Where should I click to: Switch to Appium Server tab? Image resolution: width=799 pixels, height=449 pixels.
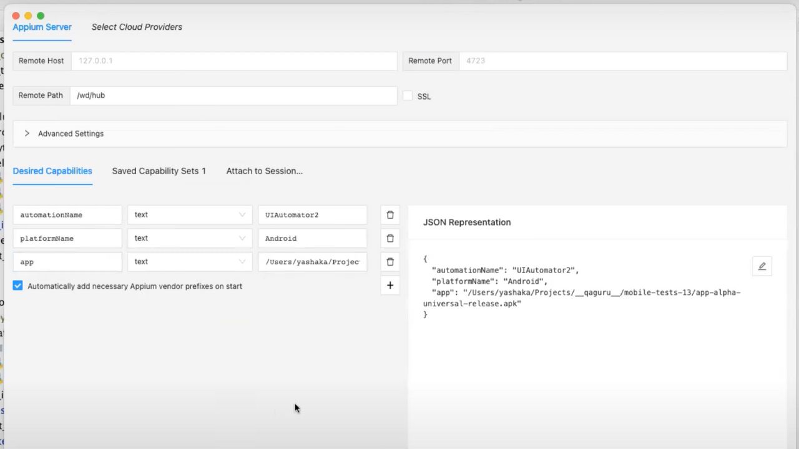pos(42,27)
